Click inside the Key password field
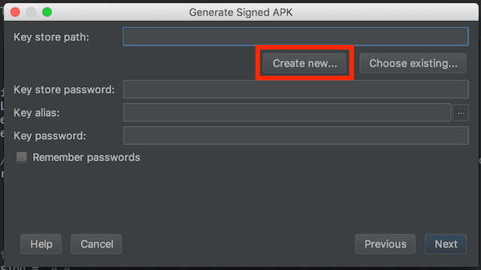Screen dimensions: 481x270 295,136
